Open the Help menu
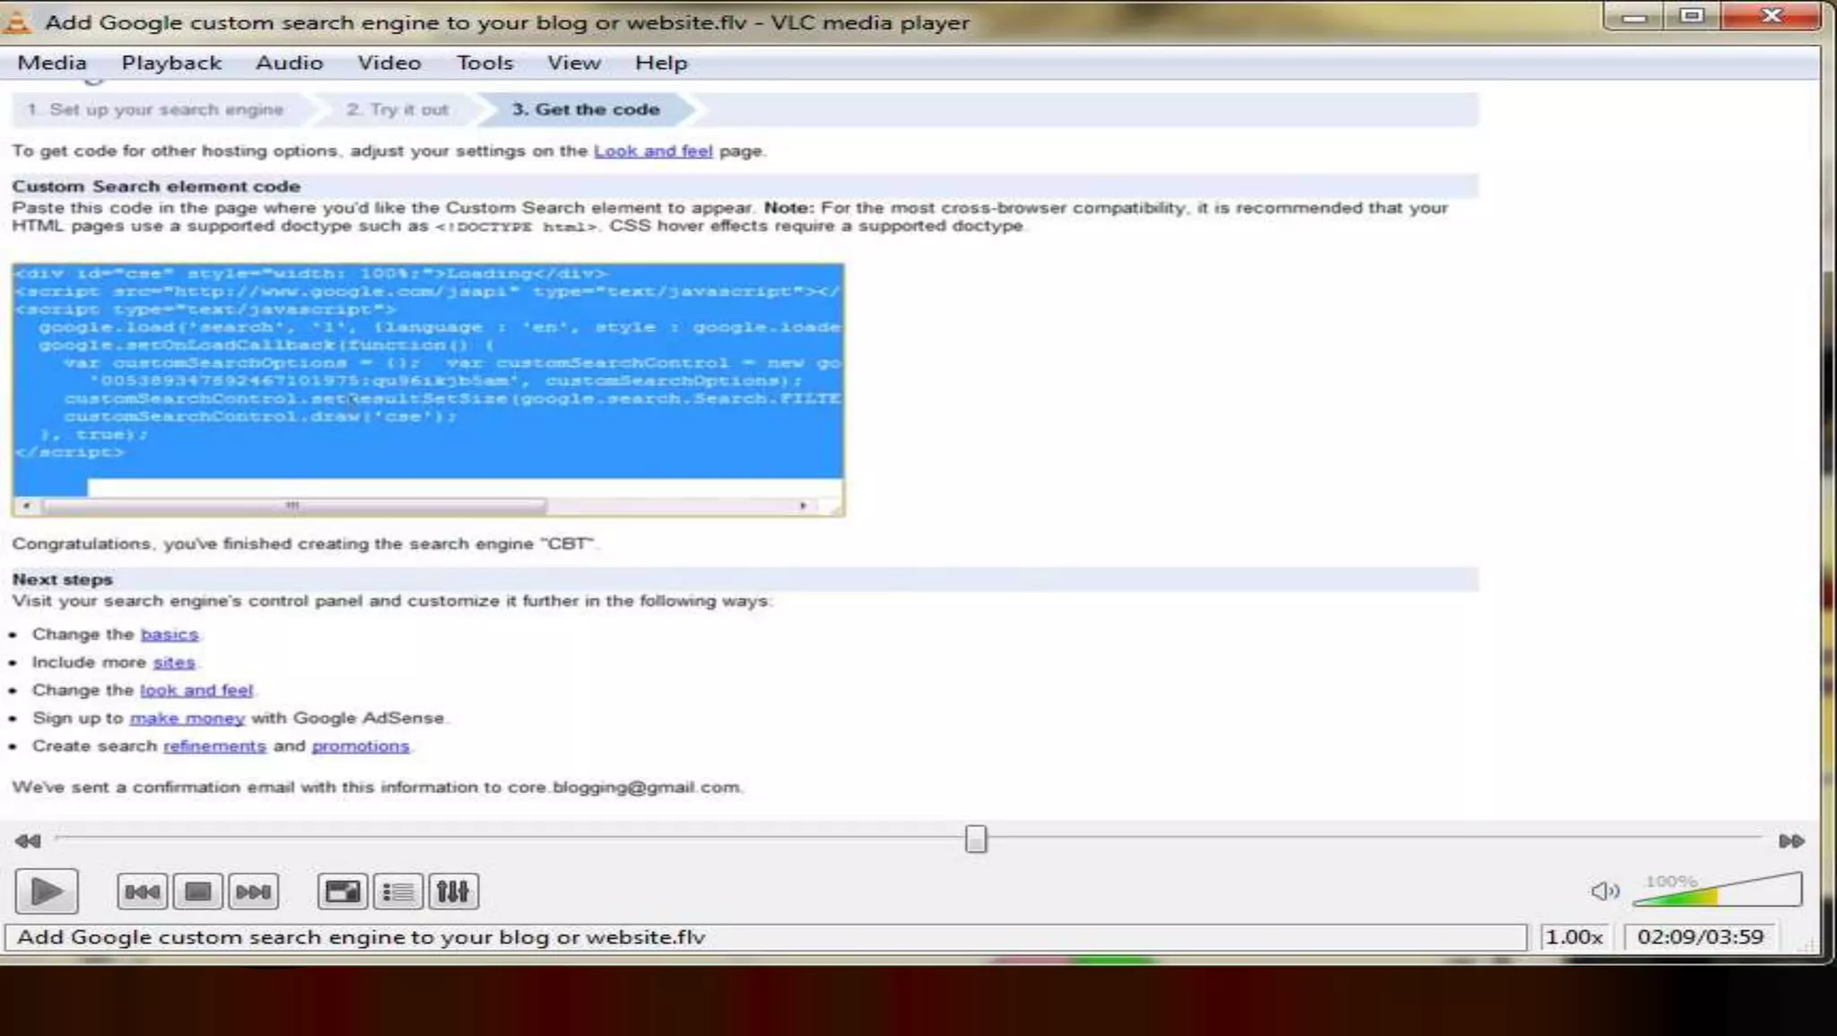The width and height of the screenshot is (1837, 1036). 661,63
